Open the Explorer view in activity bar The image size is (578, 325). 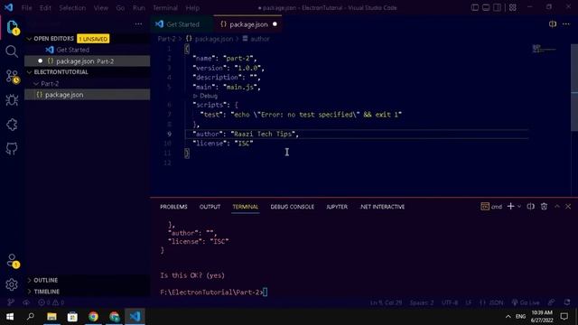(x=12, y=27)
